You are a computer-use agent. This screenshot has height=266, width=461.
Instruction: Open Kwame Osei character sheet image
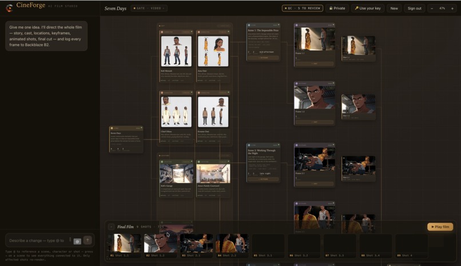click(213, 112)
